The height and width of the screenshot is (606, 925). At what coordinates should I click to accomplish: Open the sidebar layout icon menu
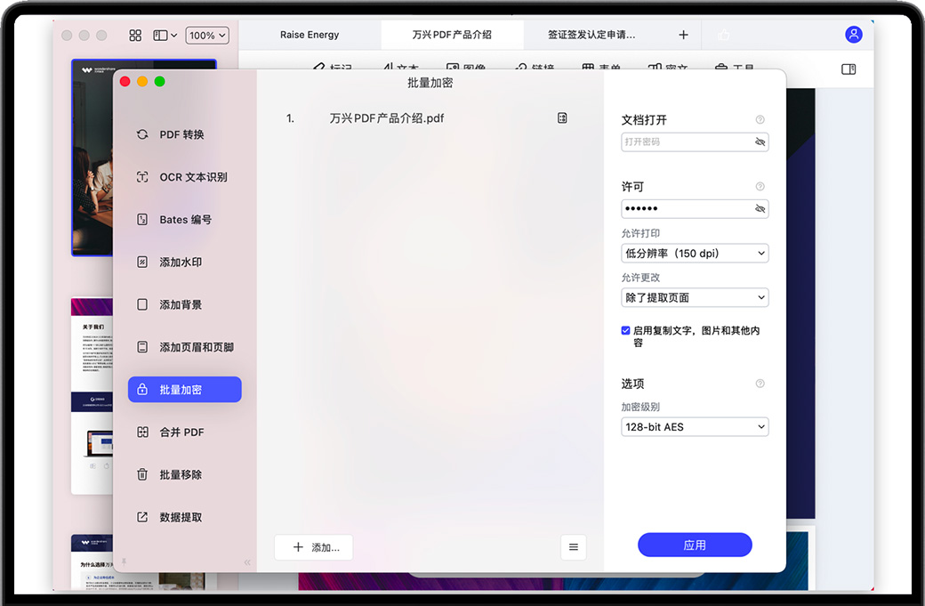[x=165, y=36]
